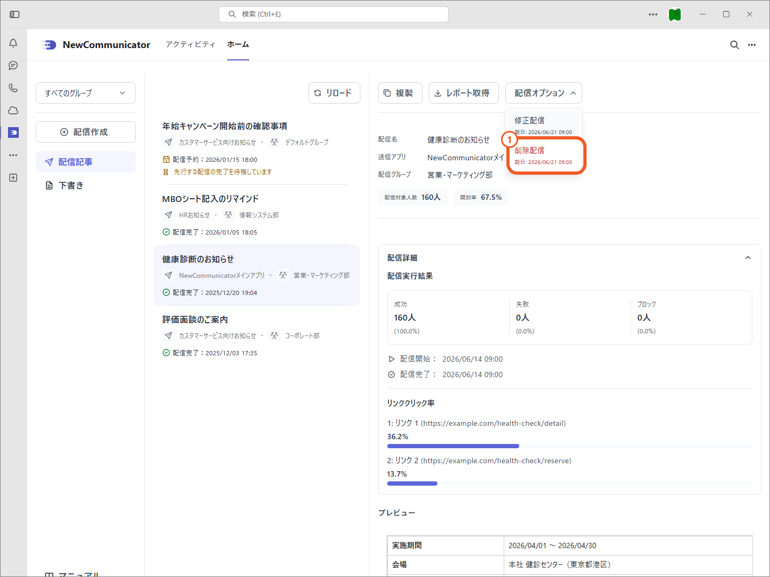The width and height of the screenshot is (770, 577).
Task: Choose 修正配信 from the options menu
Action: click(544, 125)
